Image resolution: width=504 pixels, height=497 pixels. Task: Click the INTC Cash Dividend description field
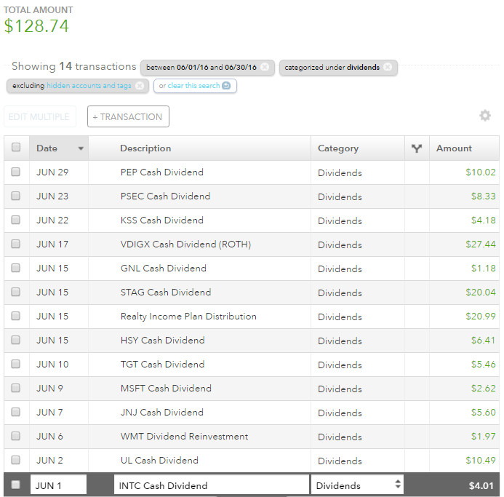coord(211,485)
